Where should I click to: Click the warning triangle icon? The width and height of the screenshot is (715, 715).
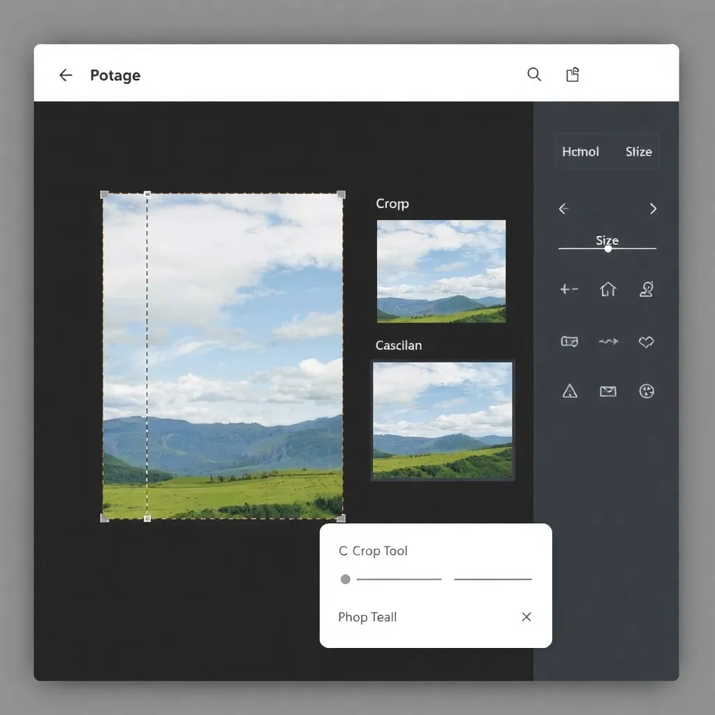tap(569, 391)
